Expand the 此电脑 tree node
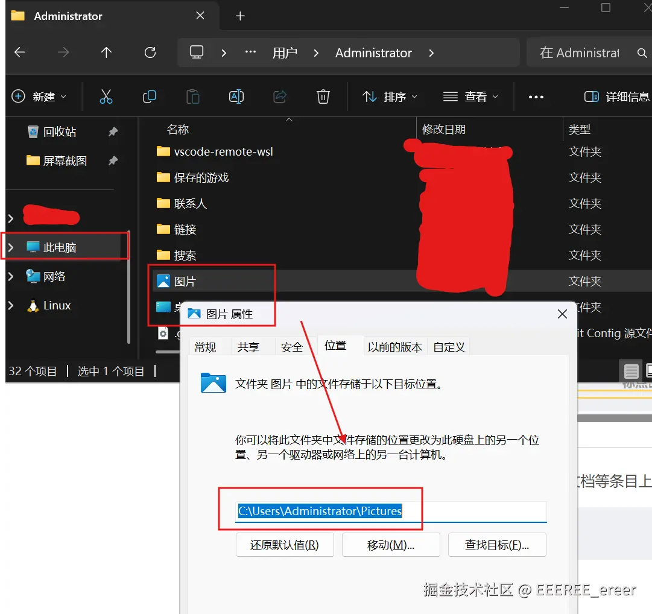 click(x=11, y=248)
